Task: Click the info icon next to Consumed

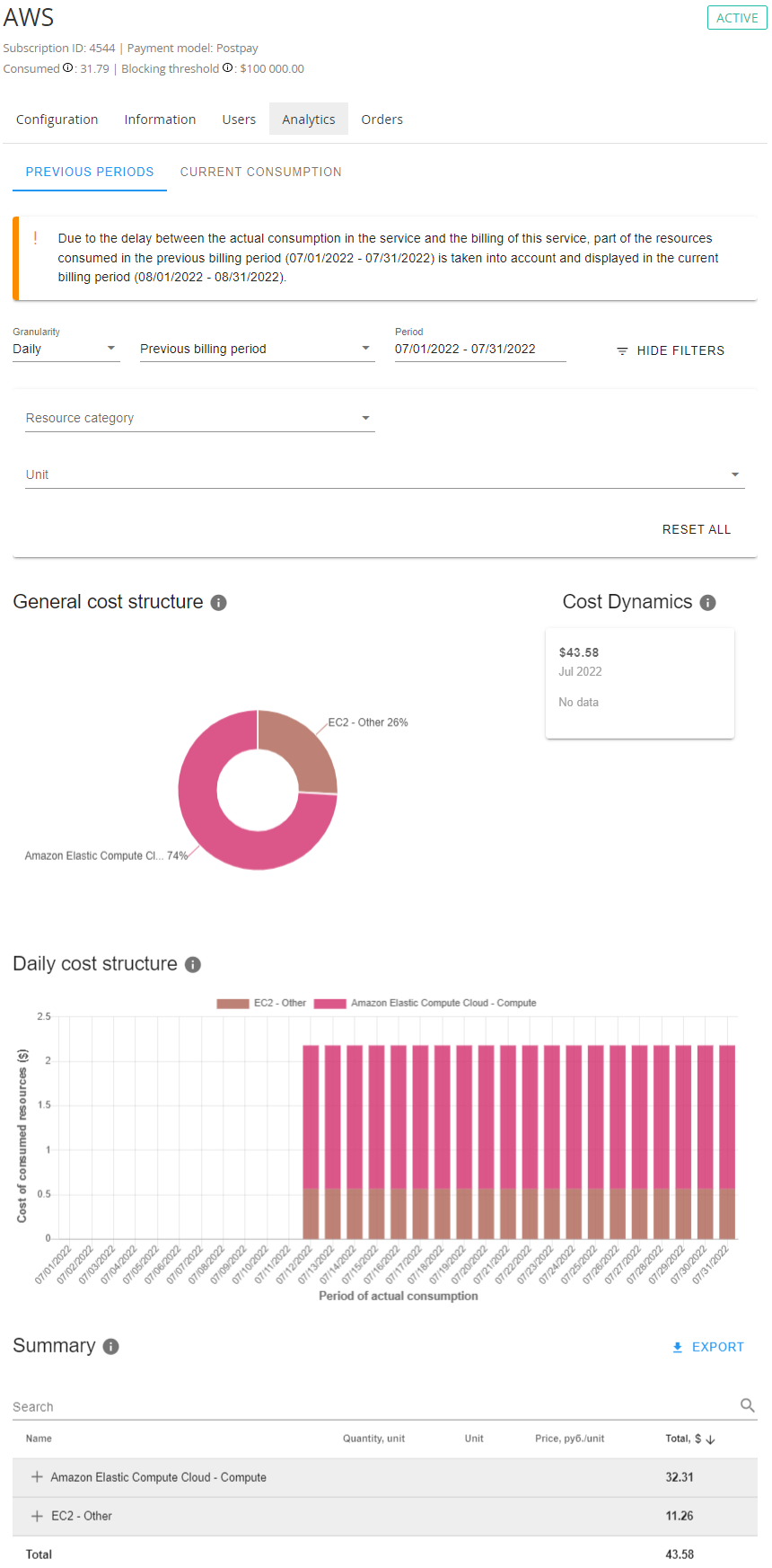Action: coord(67,68)
